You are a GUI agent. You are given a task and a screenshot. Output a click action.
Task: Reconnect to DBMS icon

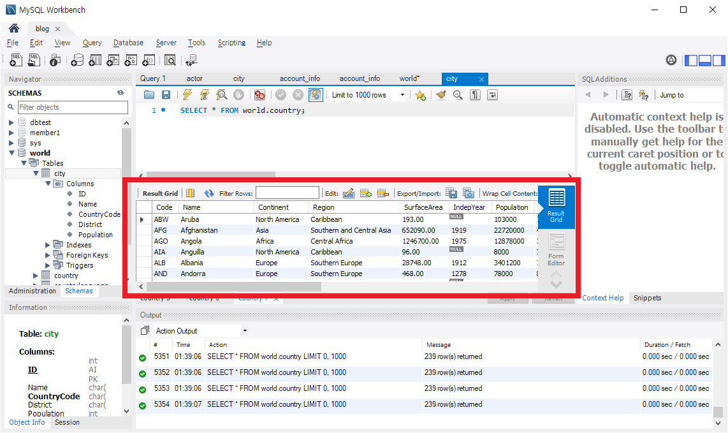191,60
